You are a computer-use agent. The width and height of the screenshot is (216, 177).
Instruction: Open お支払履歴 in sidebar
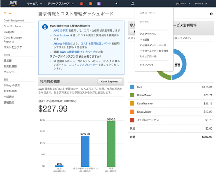(10, 66)
